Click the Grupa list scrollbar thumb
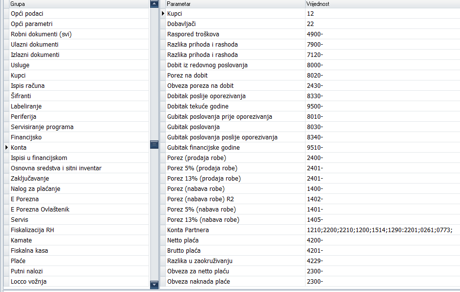460x292 pixels. [x=154, y=144]
